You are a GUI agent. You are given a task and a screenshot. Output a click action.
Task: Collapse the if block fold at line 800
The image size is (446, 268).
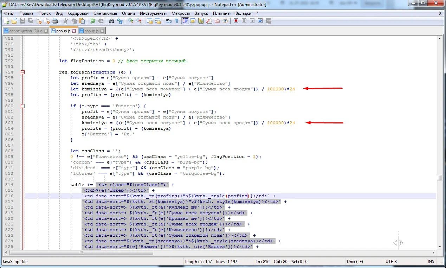pyautogui.click(x=22, y=106)
